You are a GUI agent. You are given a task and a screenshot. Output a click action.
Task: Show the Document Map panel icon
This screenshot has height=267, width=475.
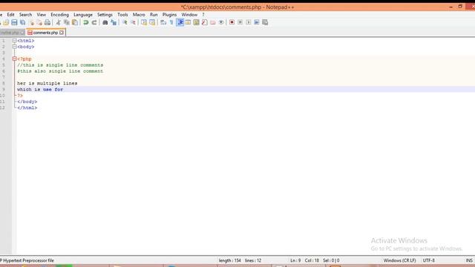[x=196, y=22]
